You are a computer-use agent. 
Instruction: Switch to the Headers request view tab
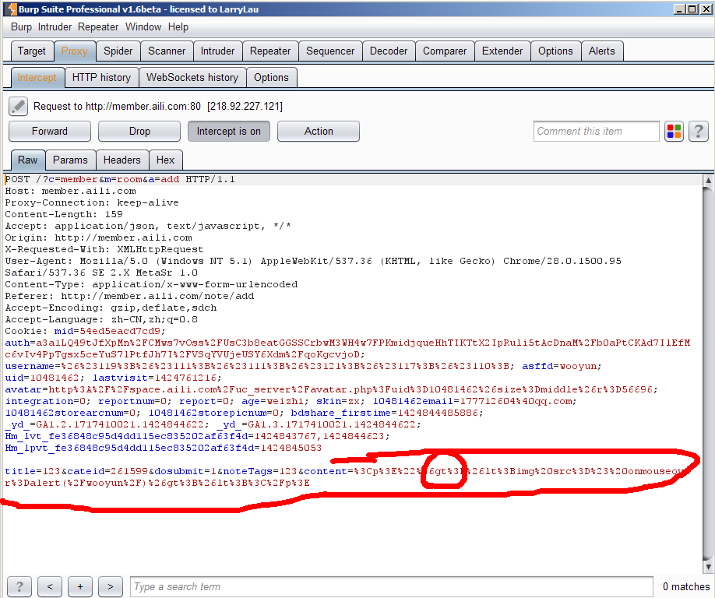(x=122, y=160)
